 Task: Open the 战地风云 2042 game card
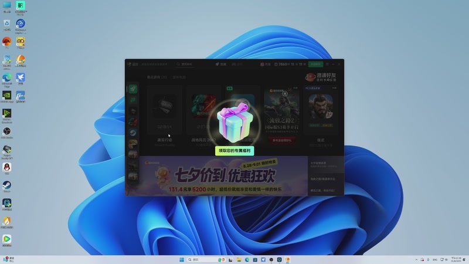tap(203, 116)
